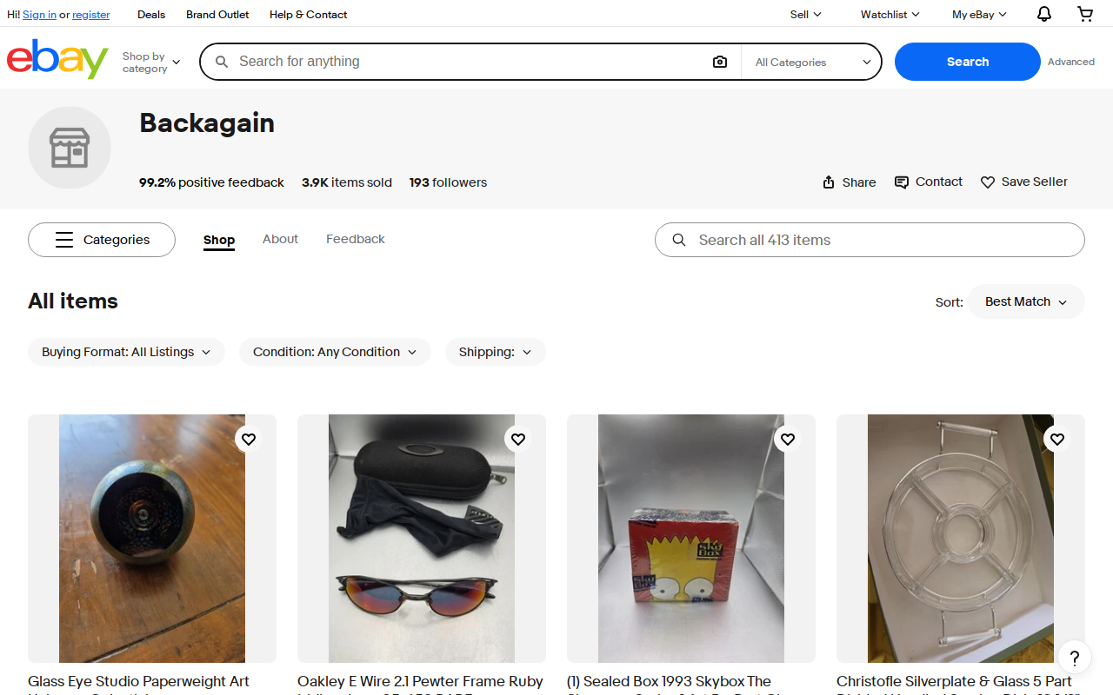Select the Shop tab
The height and width of the screenshot is (695, 1113).
pyautogui.click(x=219, y=240)
